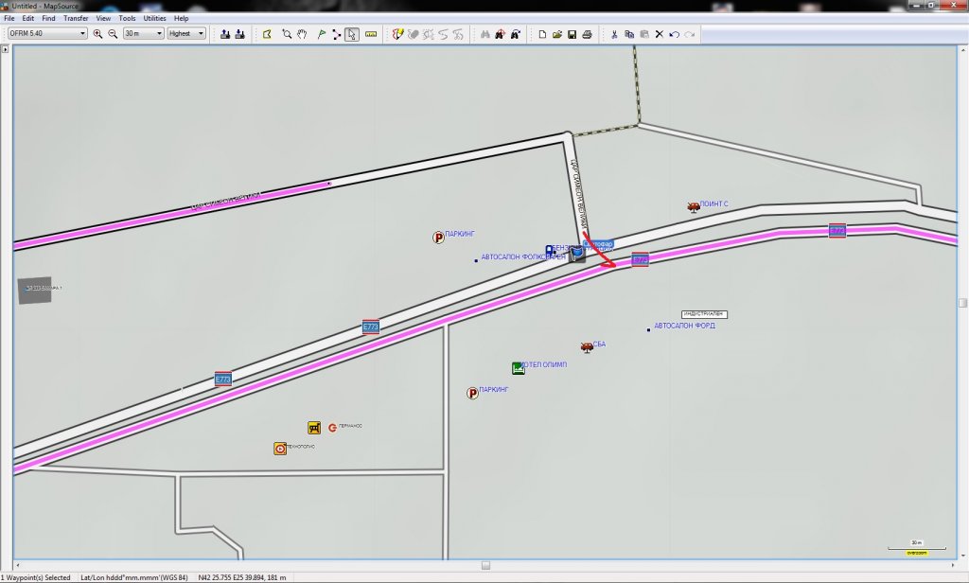The width and height of the screenshot is (969, 583).
Task: Toggle the Map selection tool
Action: pyautogui.click(x=267, y=34)
